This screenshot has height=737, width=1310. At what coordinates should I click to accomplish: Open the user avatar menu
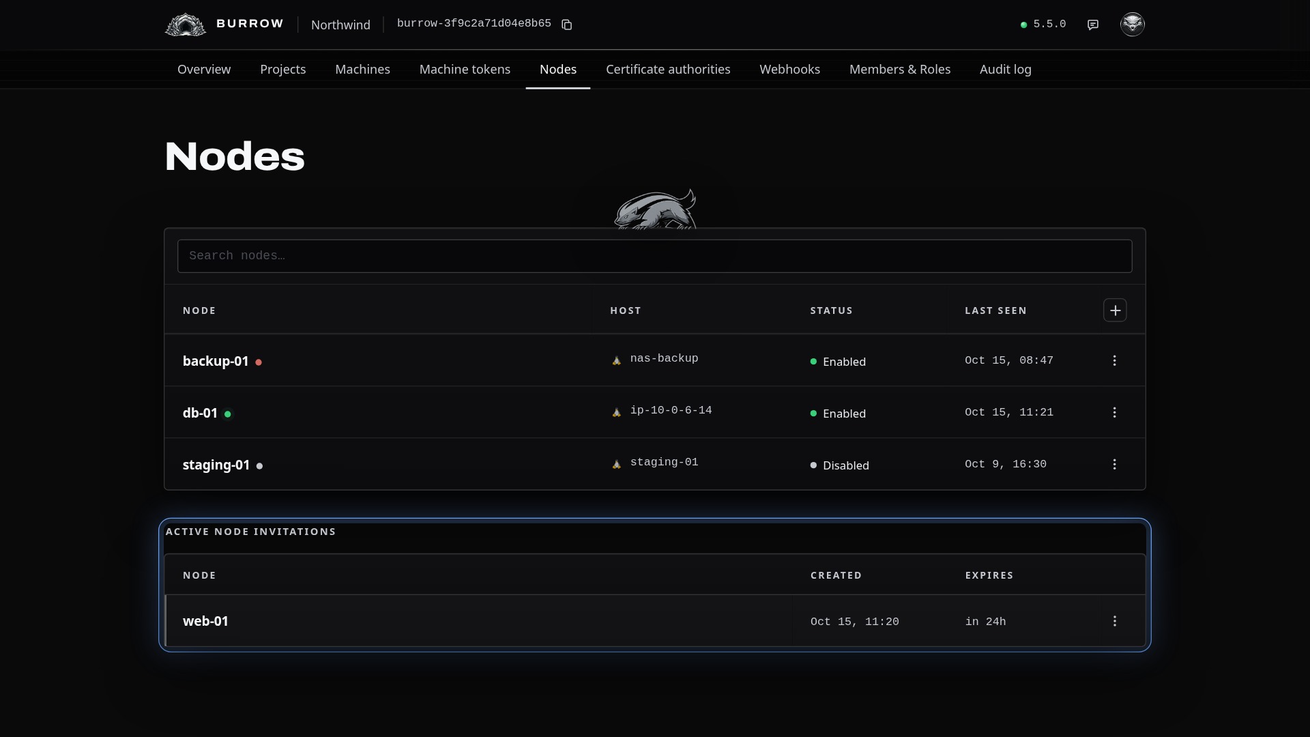click(1133, 25)
